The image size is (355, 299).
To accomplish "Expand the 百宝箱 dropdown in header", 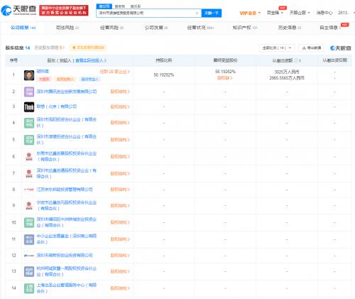I will pyautogui.click(x=275, y=13).
